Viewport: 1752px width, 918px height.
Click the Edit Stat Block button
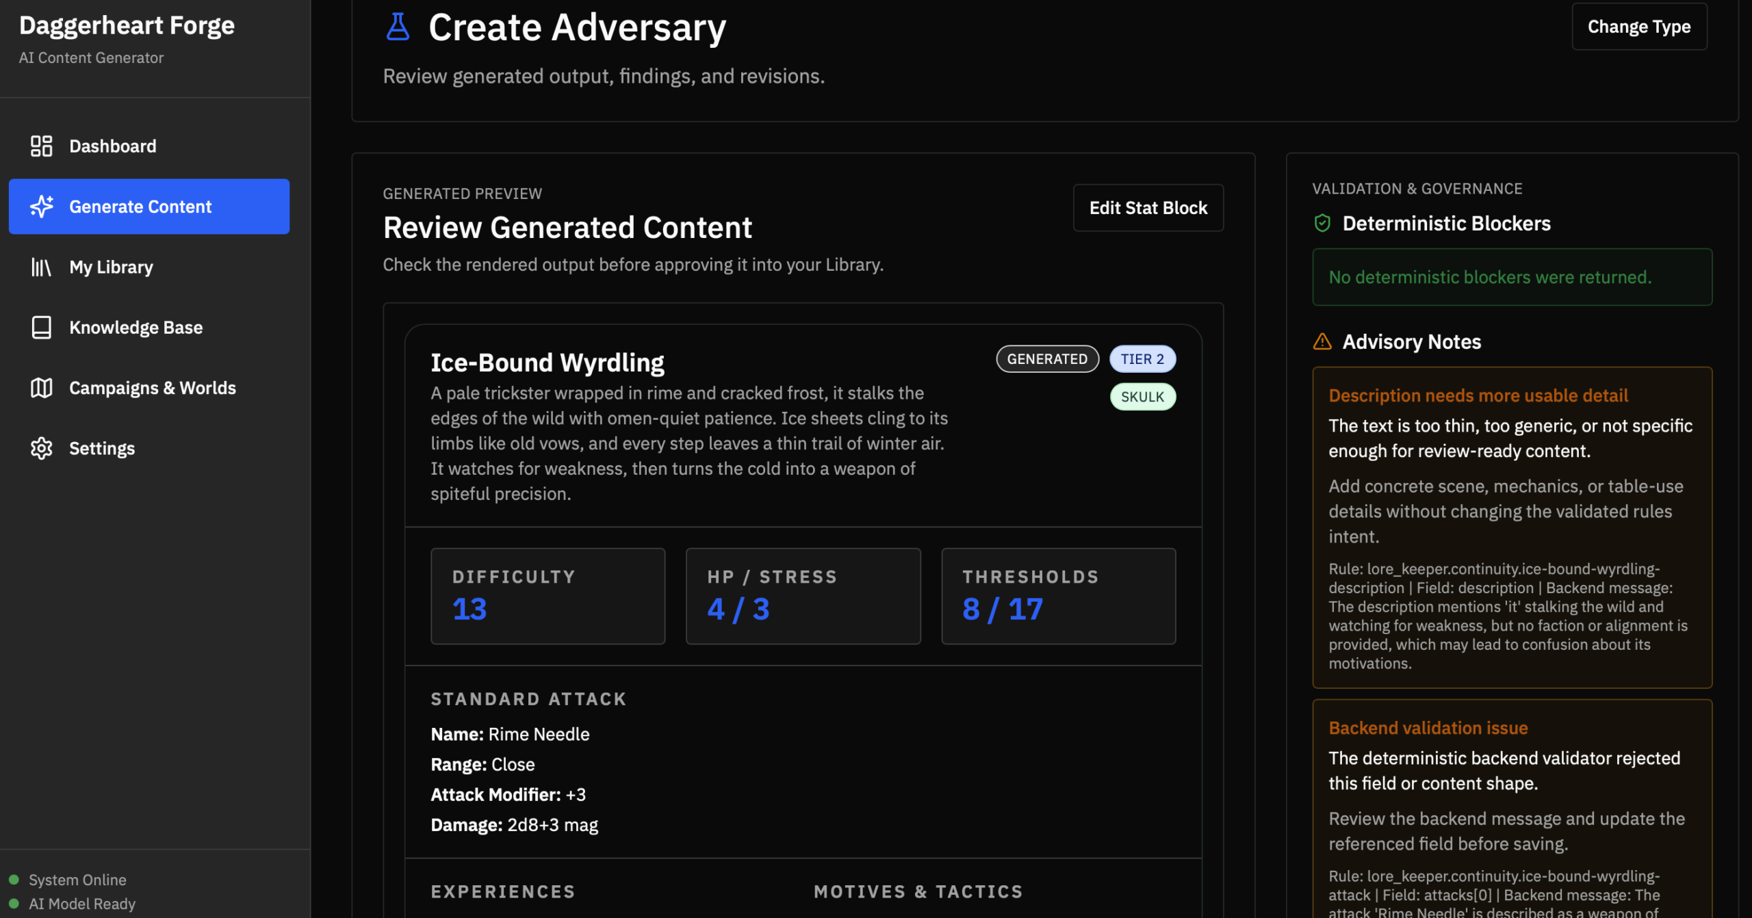(x=1148, y=208)
